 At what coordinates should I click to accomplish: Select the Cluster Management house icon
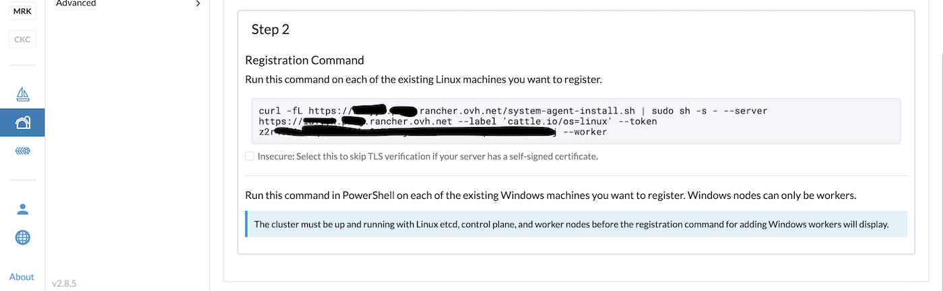(22, 122)
